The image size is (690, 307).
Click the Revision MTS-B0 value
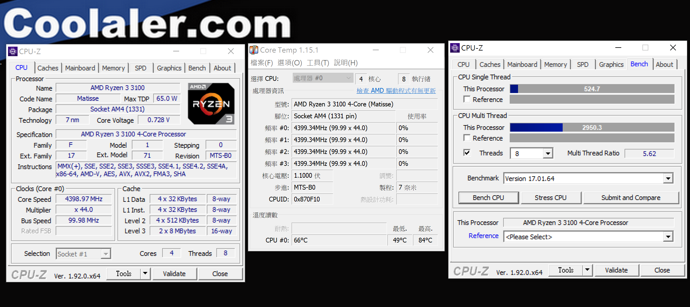click(221, 155)
